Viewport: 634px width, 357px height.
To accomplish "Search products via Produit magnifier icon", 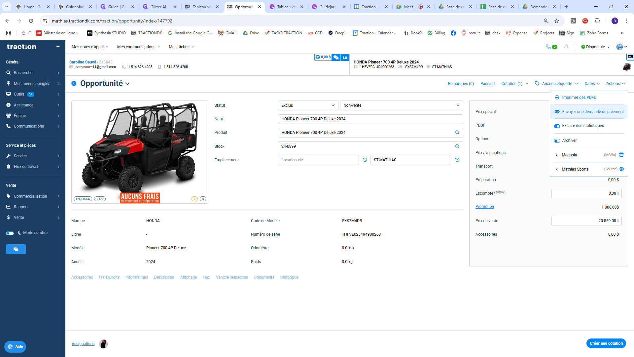I will pos(457,133).
